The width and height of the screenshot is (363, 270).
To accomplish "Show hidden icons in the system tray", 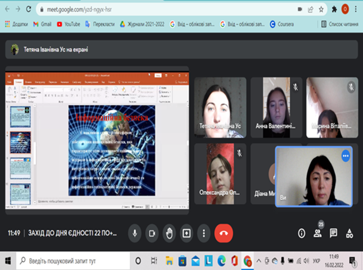I will point(259,261).
